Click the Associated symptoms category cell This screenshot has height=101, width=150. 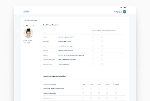click(x=49, y=60)
